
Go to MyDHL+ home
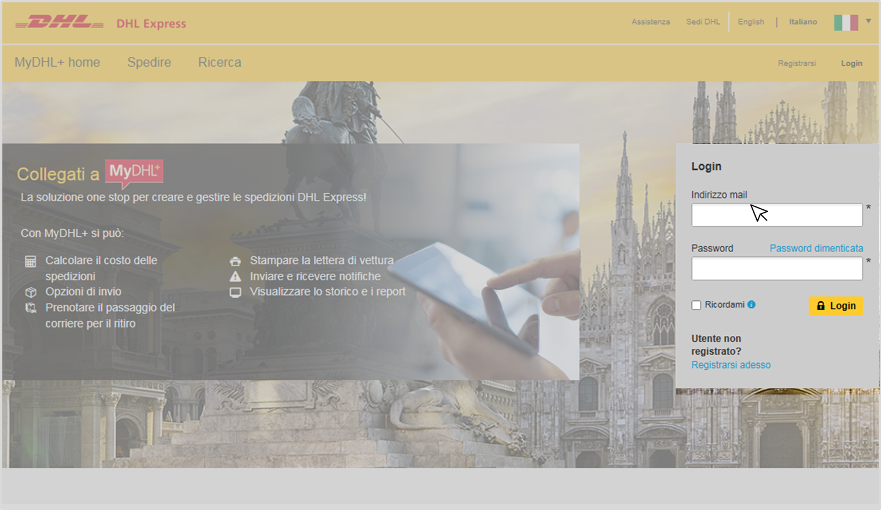pyautogui.click(x=57, y=62)
